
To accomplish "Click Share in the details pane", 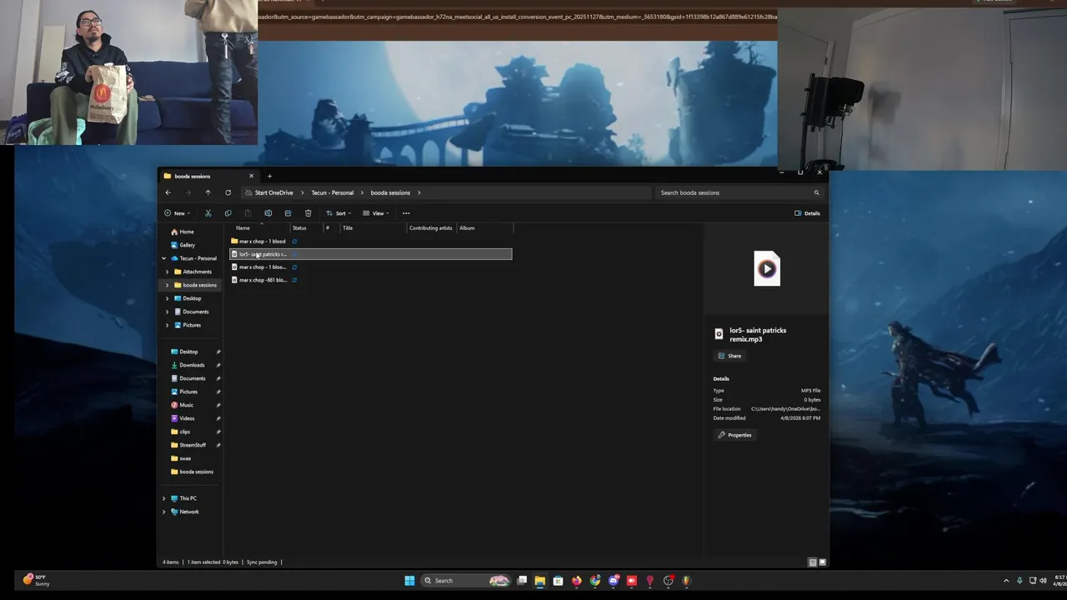I will tap(729, 356).
